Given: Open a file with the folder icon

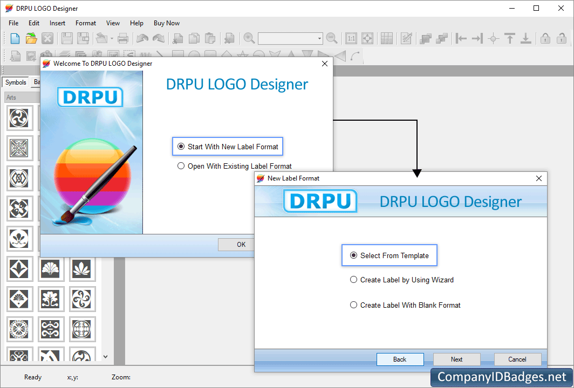Looking at the screenshot, I should point(31,38).
